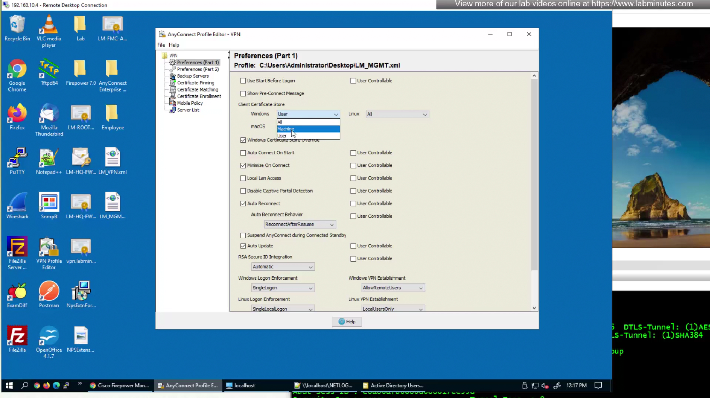Open the File menu

[x=161, y=45]
